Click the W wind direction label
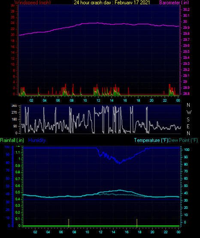 pyautogui.click(x=189, y=112)
